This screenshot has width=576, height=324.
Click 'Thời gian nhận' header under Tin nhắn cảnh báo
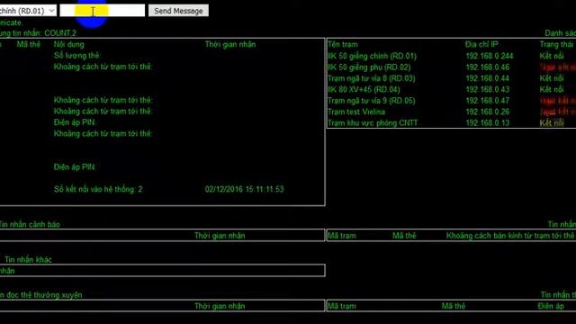coord(220,236)
